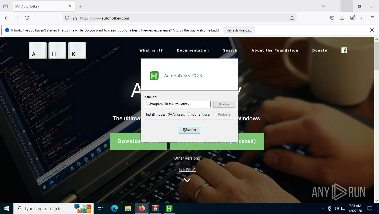This screenshot has height=214, width=379.
Task: Open a new tab with plus button
Action: point(81,6)
